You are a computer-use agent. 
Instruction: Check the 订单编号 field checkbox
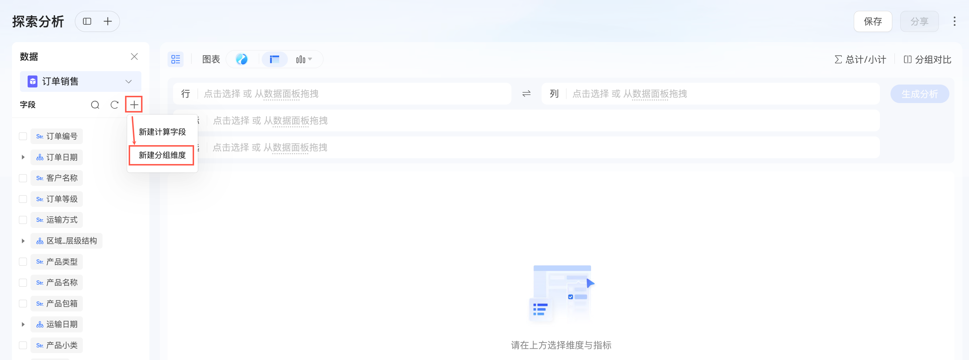tap(23, 136)
